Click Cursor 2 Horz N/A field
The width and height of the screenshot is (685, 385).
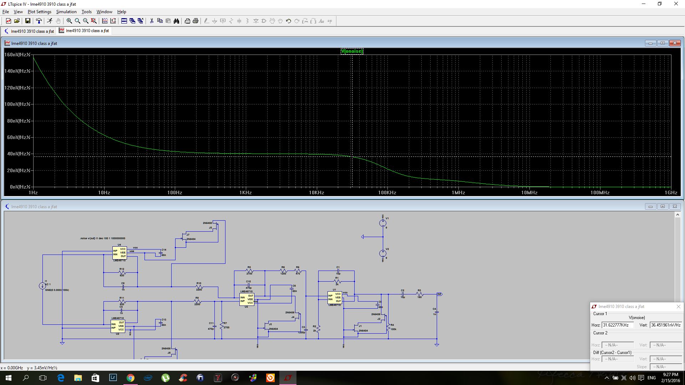click(618, 345)
